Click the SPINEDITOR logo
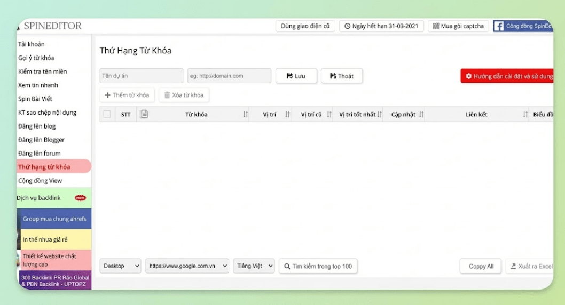The height and width of the screenshot is (305, 565). [53, 26]
